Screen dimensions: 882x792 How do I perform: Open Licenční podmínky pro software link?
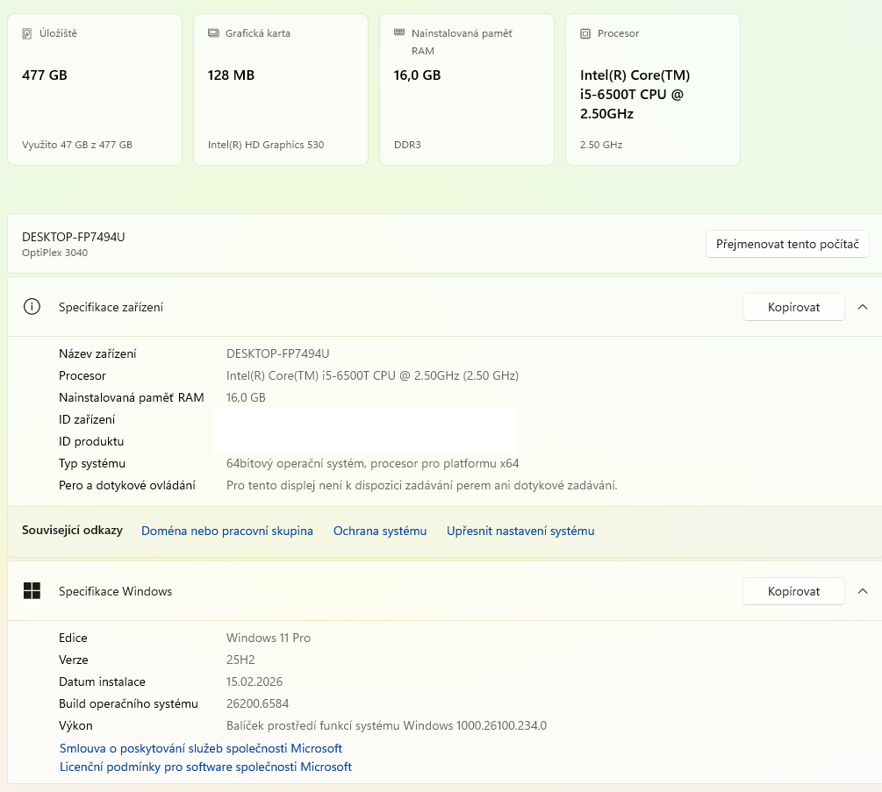point(205,767)
